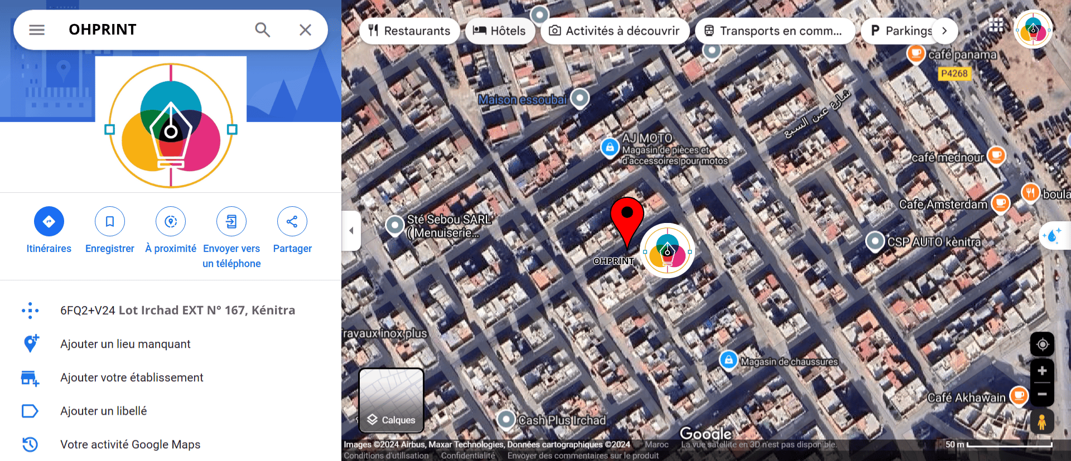
Task: Open the Calques layers switcher
Action: tap(391, 400)
